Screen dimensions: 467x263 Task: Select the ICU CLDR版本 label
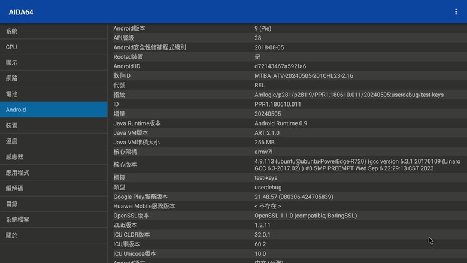point(132,235)
